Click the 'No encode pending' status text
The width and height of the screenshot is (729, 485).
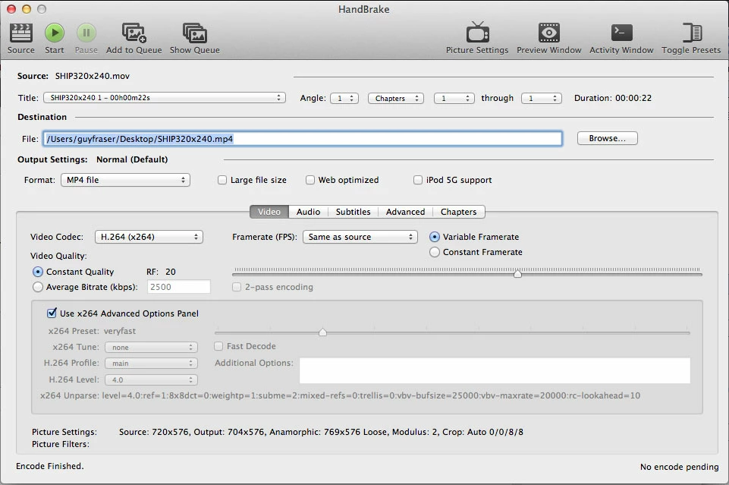679,466
